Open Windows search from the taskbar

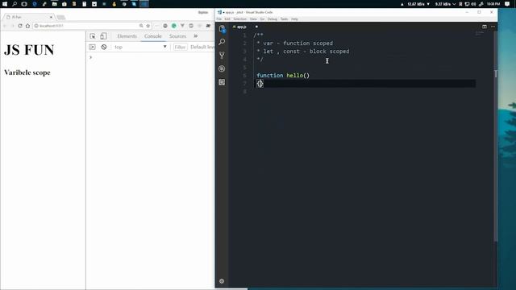point(15,4)
